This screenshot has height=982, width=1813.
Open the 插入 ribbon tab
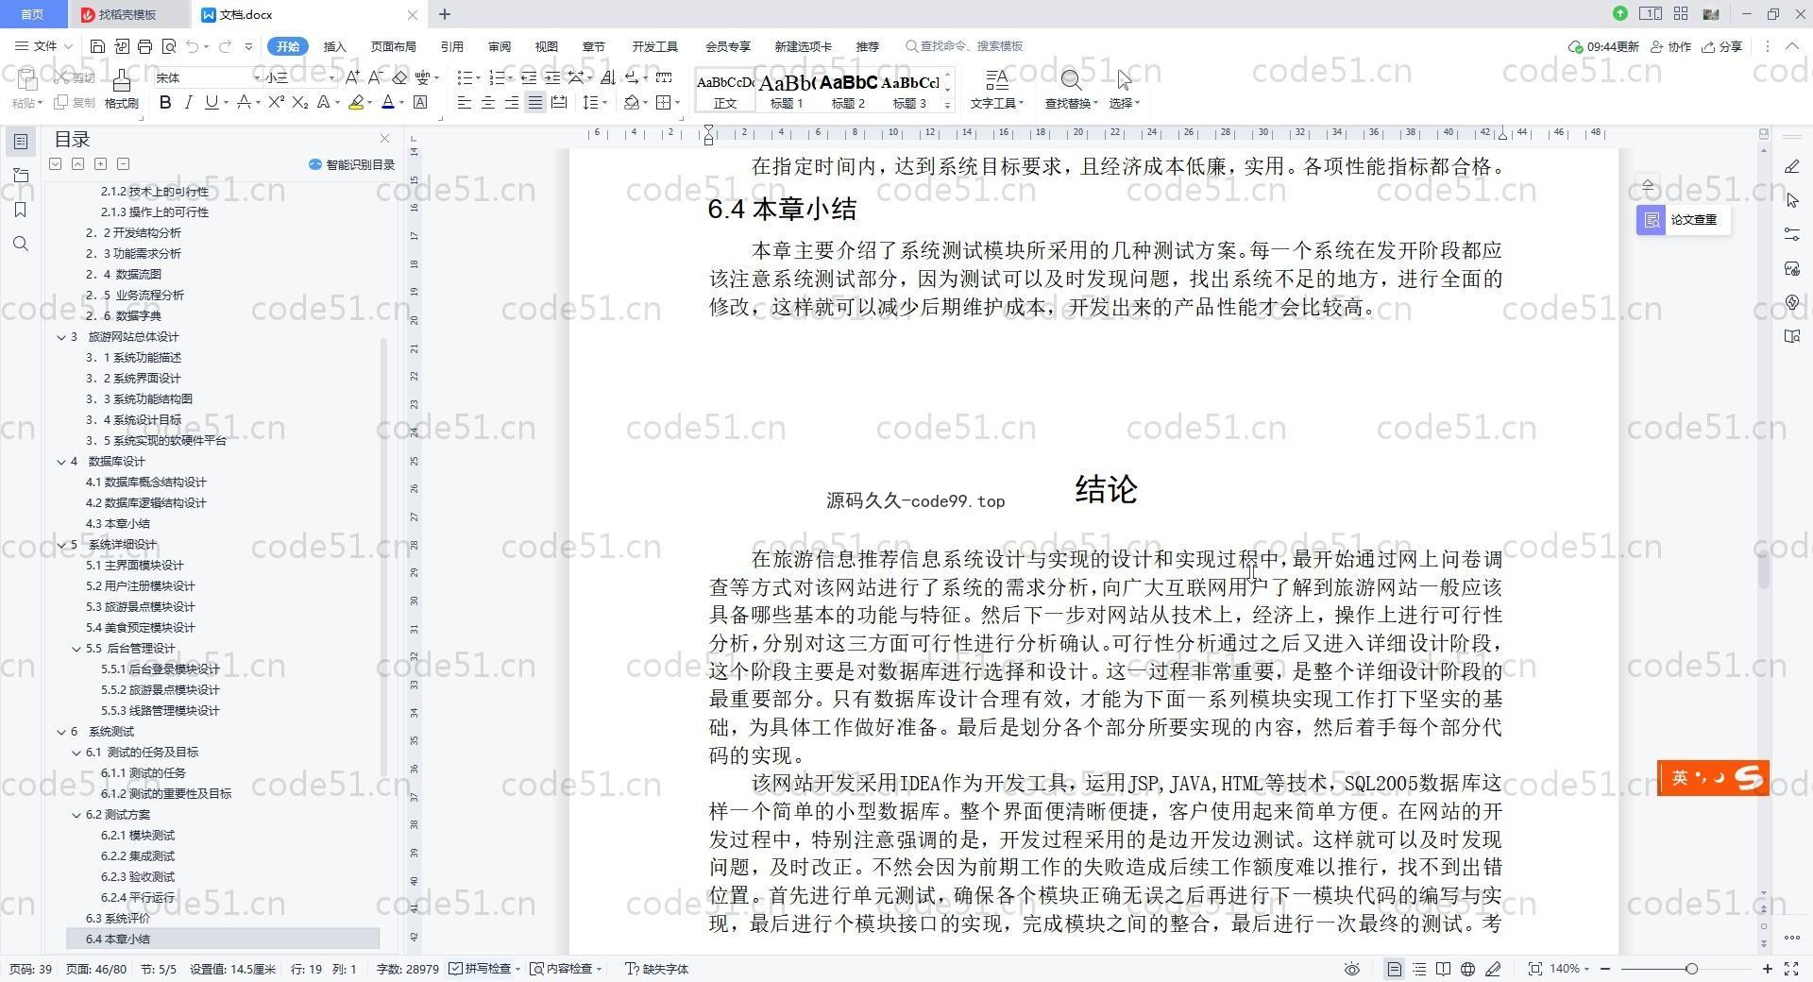tap(334, 46)
